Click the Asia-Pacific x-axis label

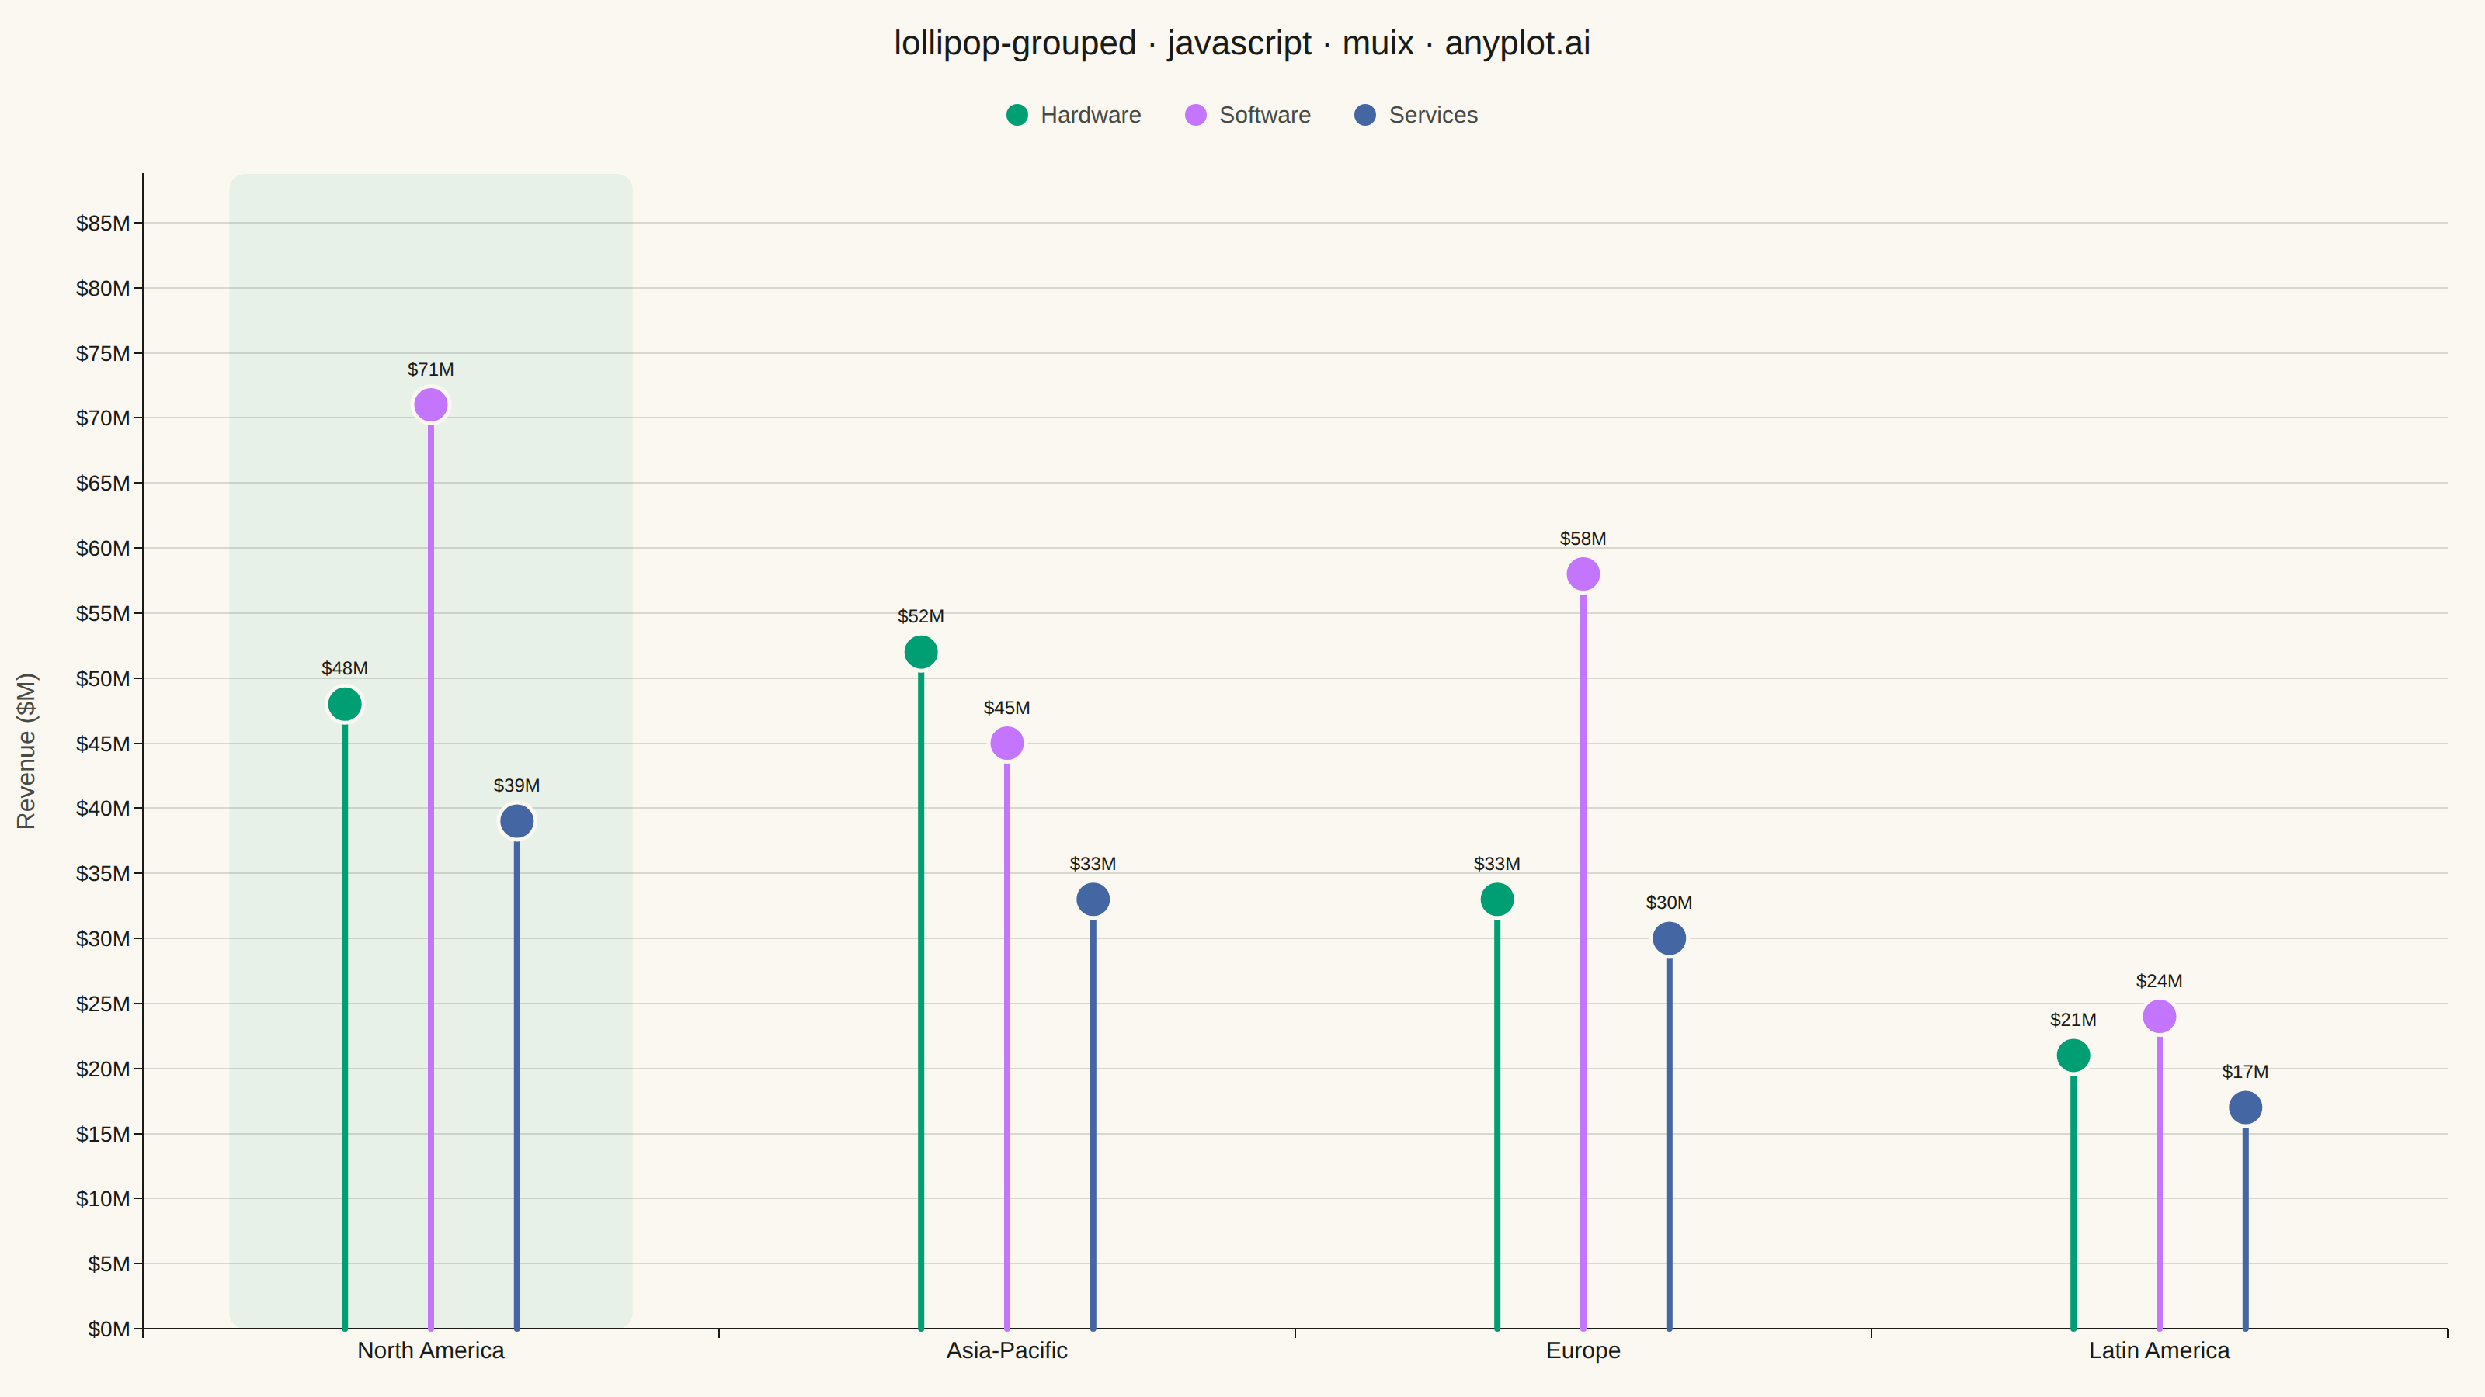[x=1006, y=1350]
